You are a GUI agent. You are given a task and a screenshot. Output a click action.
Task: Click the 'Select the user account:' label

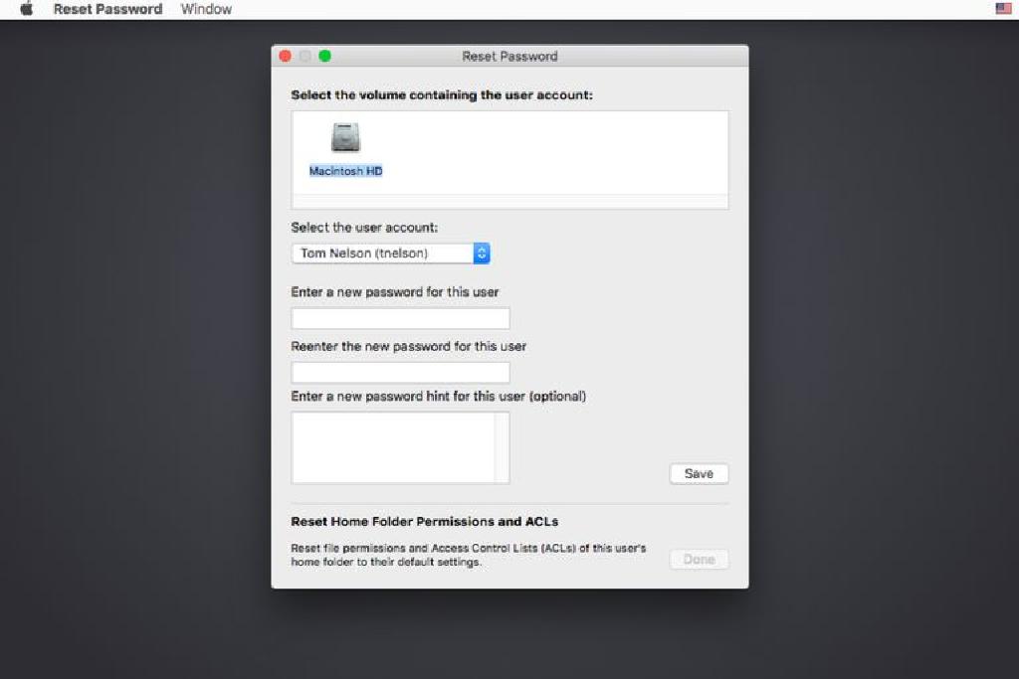click(x=364, y=228)
